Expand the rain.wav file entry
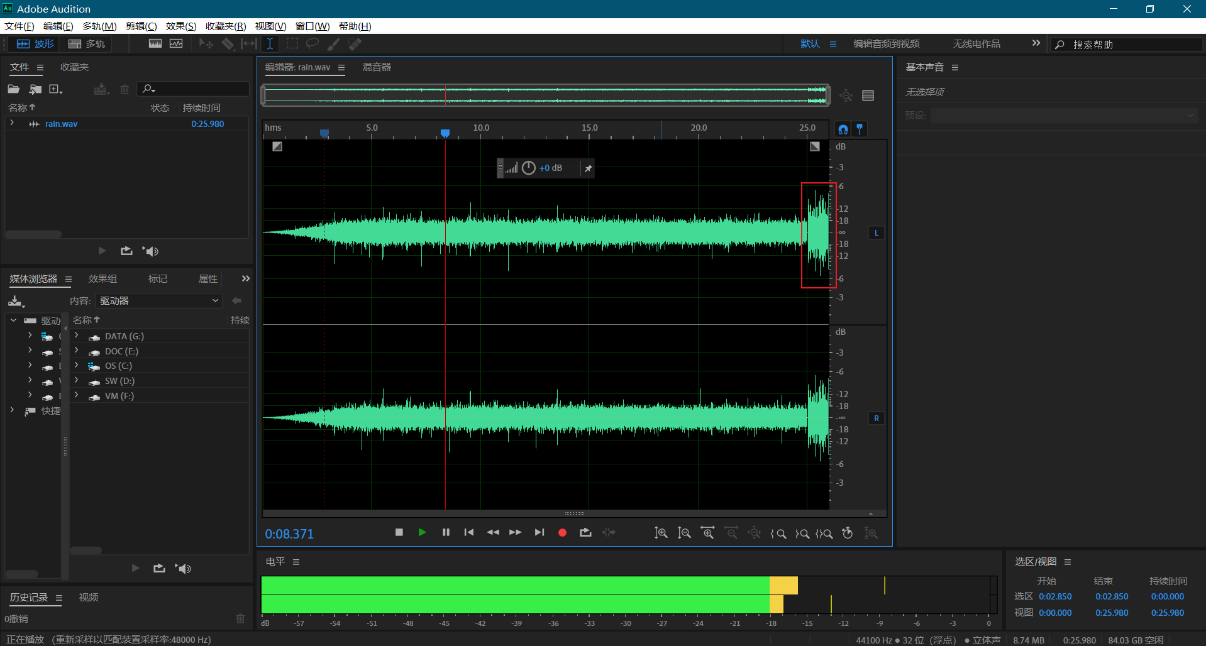 coord(12,123)
